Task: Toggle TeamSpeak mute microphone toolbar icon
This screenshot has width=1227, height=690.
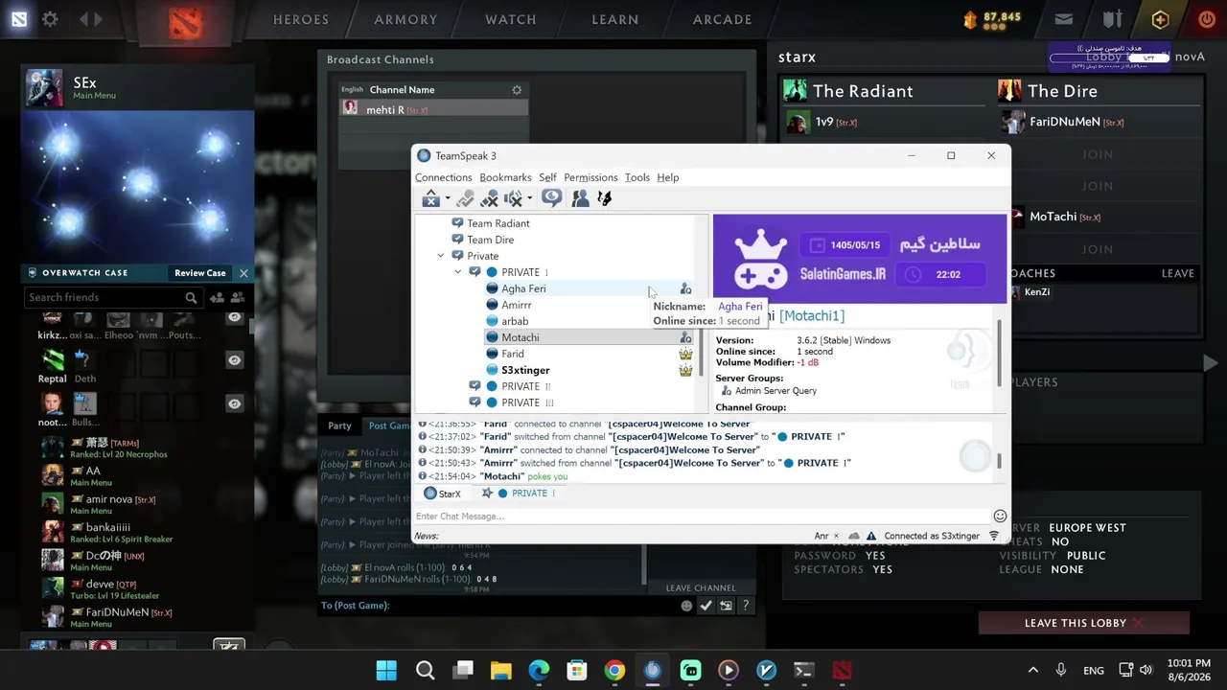Action: point(489,198)
